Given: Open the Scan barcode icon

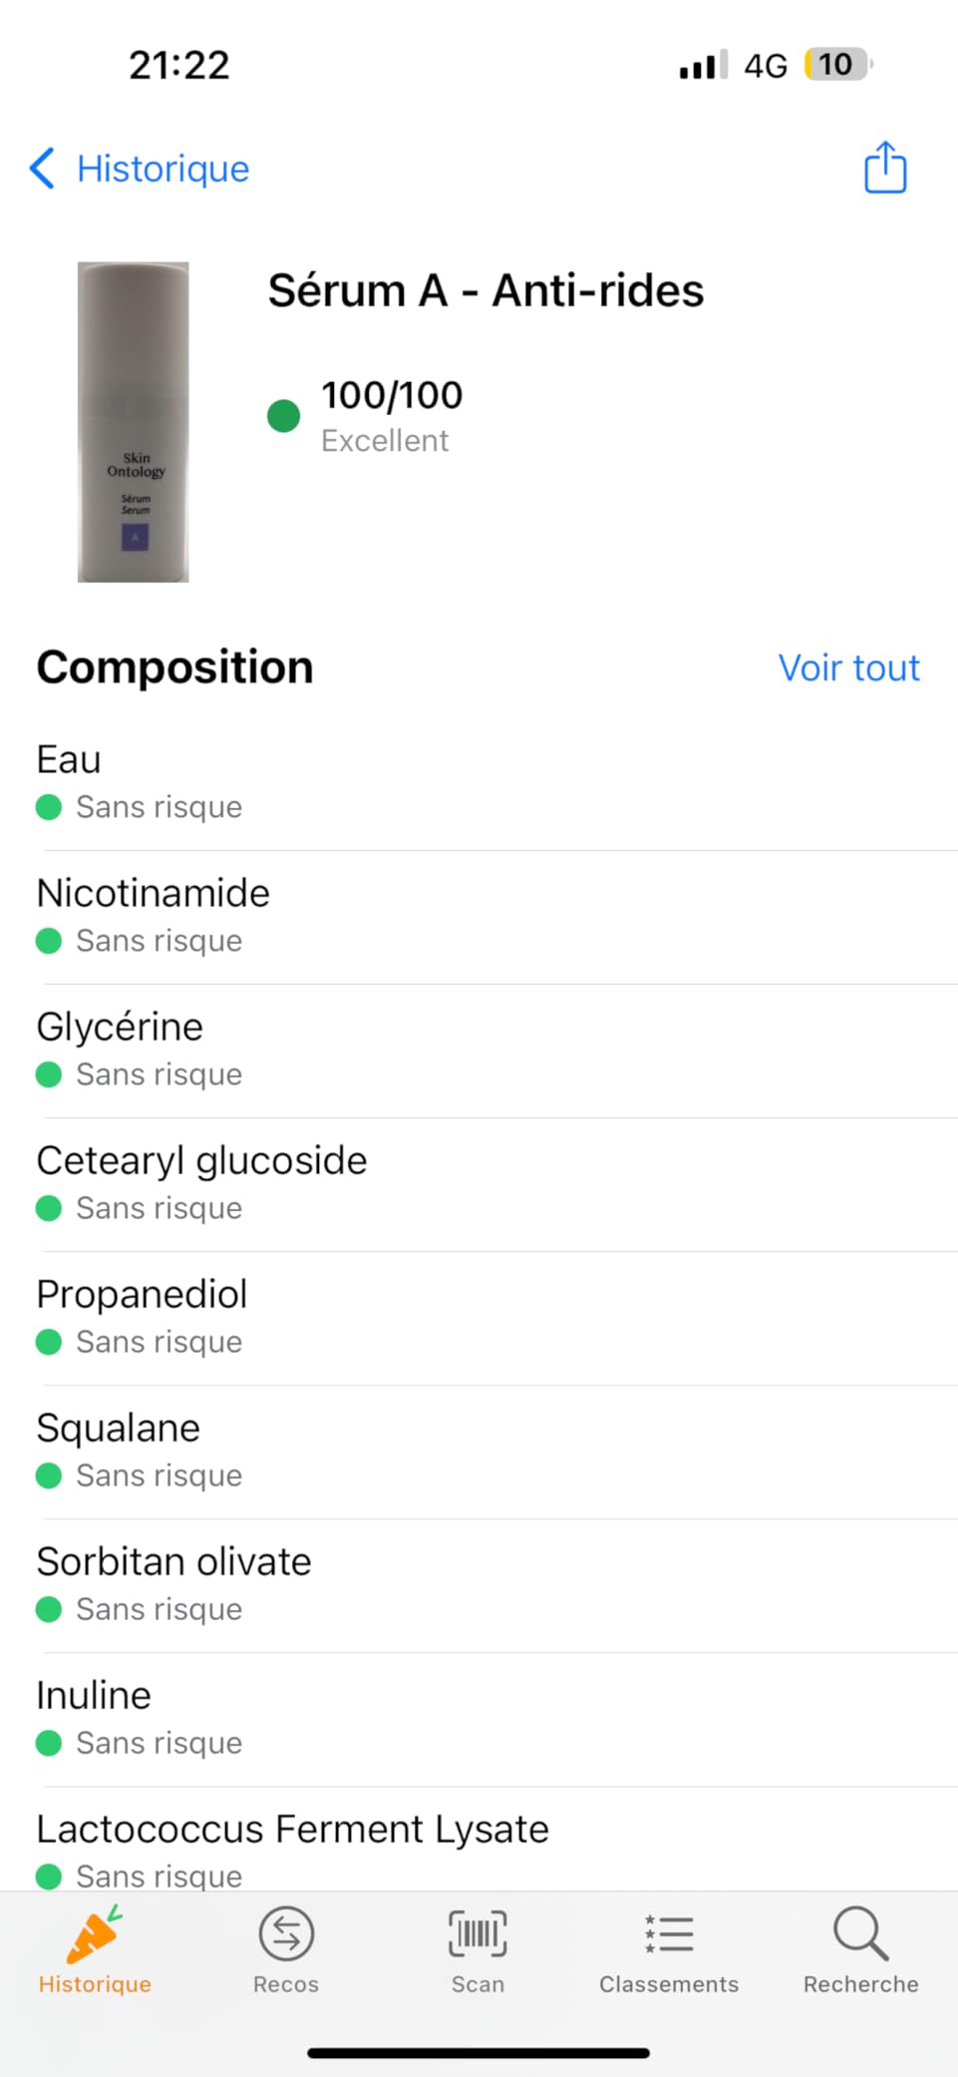Looking at the screenshot, I should [478, 1933].
